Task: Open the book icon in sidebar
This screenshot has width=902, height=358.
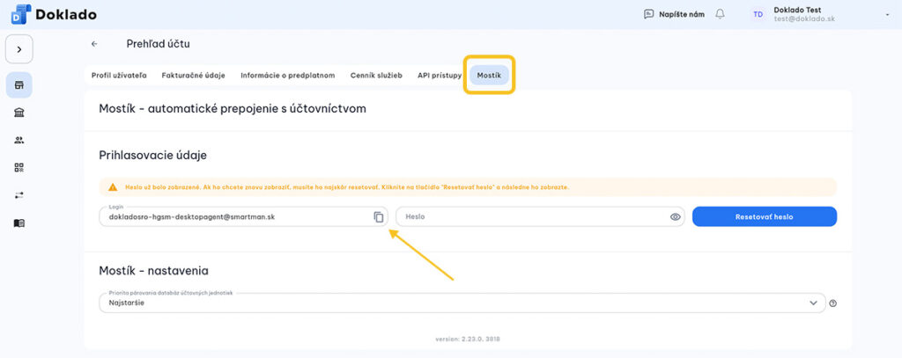Action: [19, 223]
